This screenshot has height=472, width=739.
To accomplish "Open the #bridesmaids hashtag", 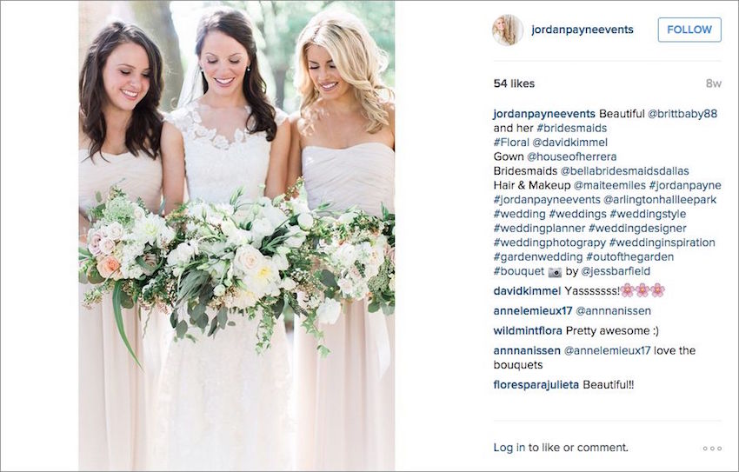I will tap(572, 128).
